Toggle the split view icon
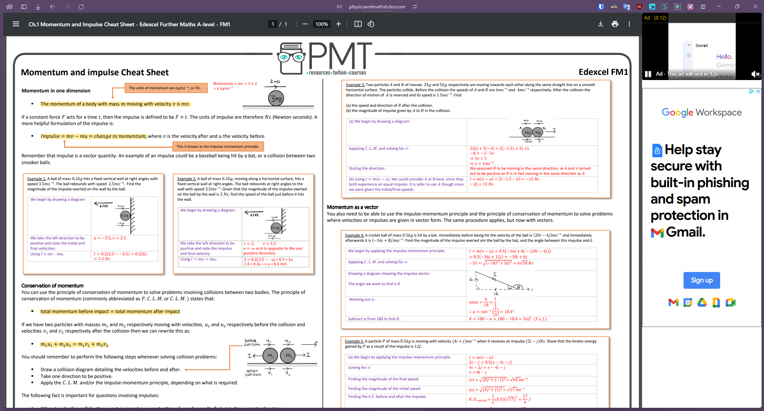Viewport: 764px width, 411px height. click(703, 7)
